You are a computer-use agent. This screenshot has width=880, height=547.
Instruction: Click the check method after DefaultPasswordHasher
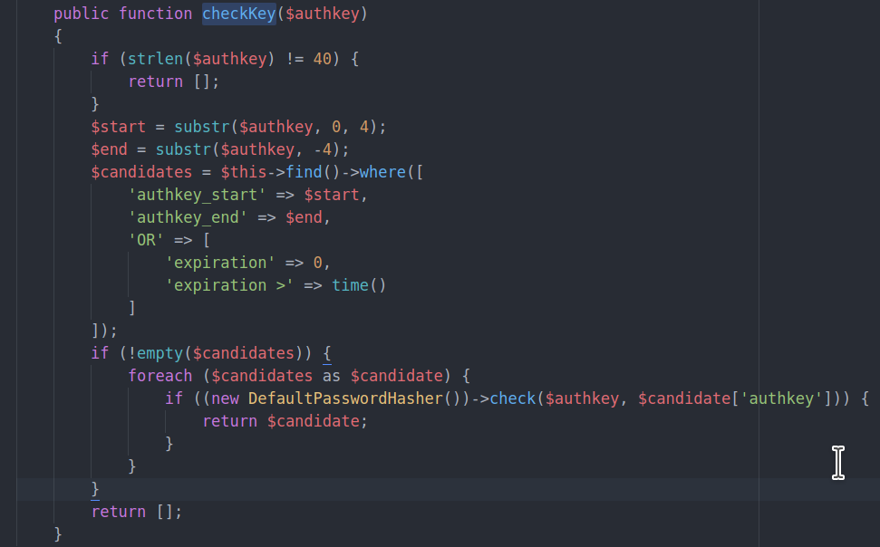(513, 398)
